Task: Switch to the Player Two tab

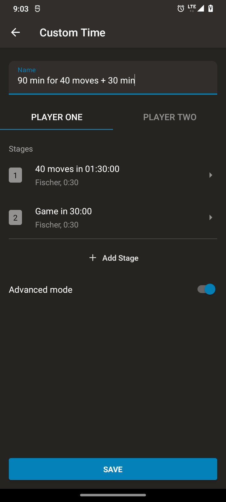Action: [170, 117]
